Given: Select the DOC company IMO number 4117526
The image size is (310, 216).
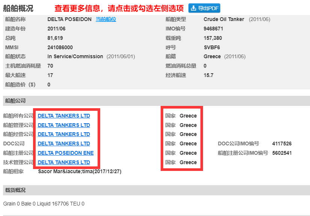Looking at the screenshot, I should coord(282,143).
